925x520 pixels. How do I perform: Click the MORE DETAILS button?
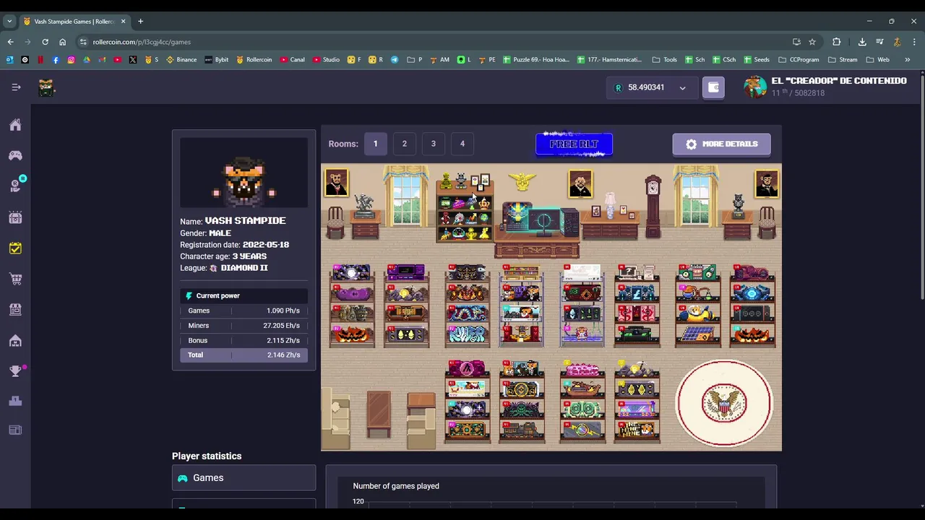tap(721, 144)
